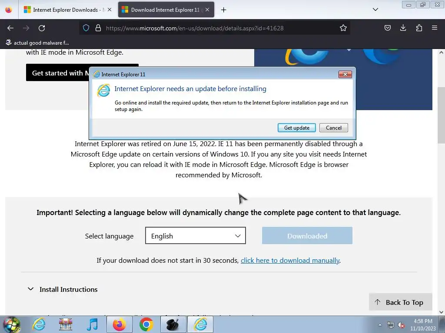Open a new tab with the plus button

(224, 10)
